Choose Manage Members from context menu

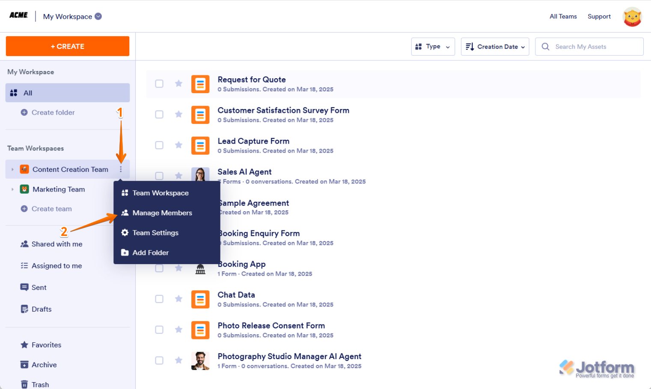162,213
